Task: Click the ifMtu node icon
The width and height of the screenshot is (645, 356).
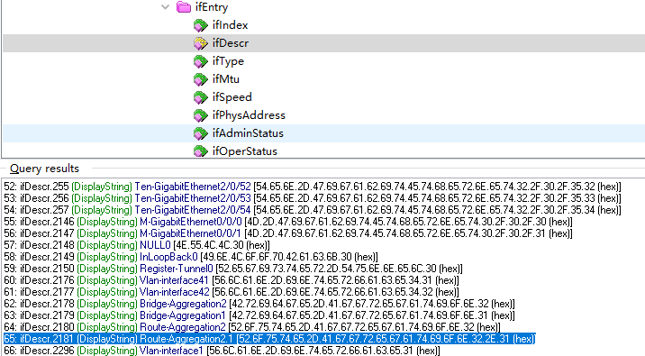Action: pos(200,79)
